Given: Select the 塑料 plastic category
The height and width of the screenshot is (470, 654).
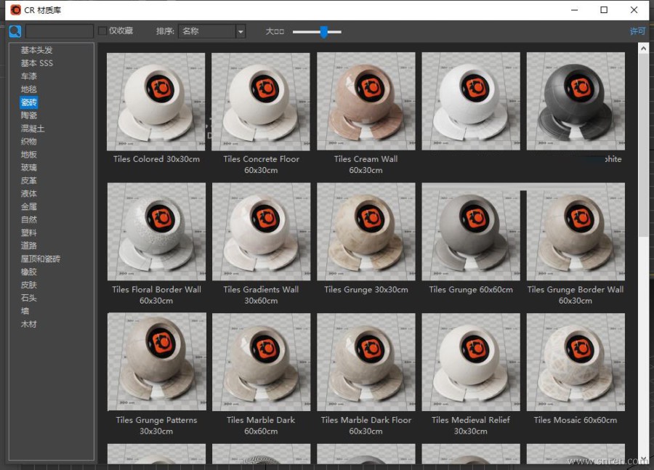Looking at the screenshot, I should pyautogui.click(x=29, y=232).
